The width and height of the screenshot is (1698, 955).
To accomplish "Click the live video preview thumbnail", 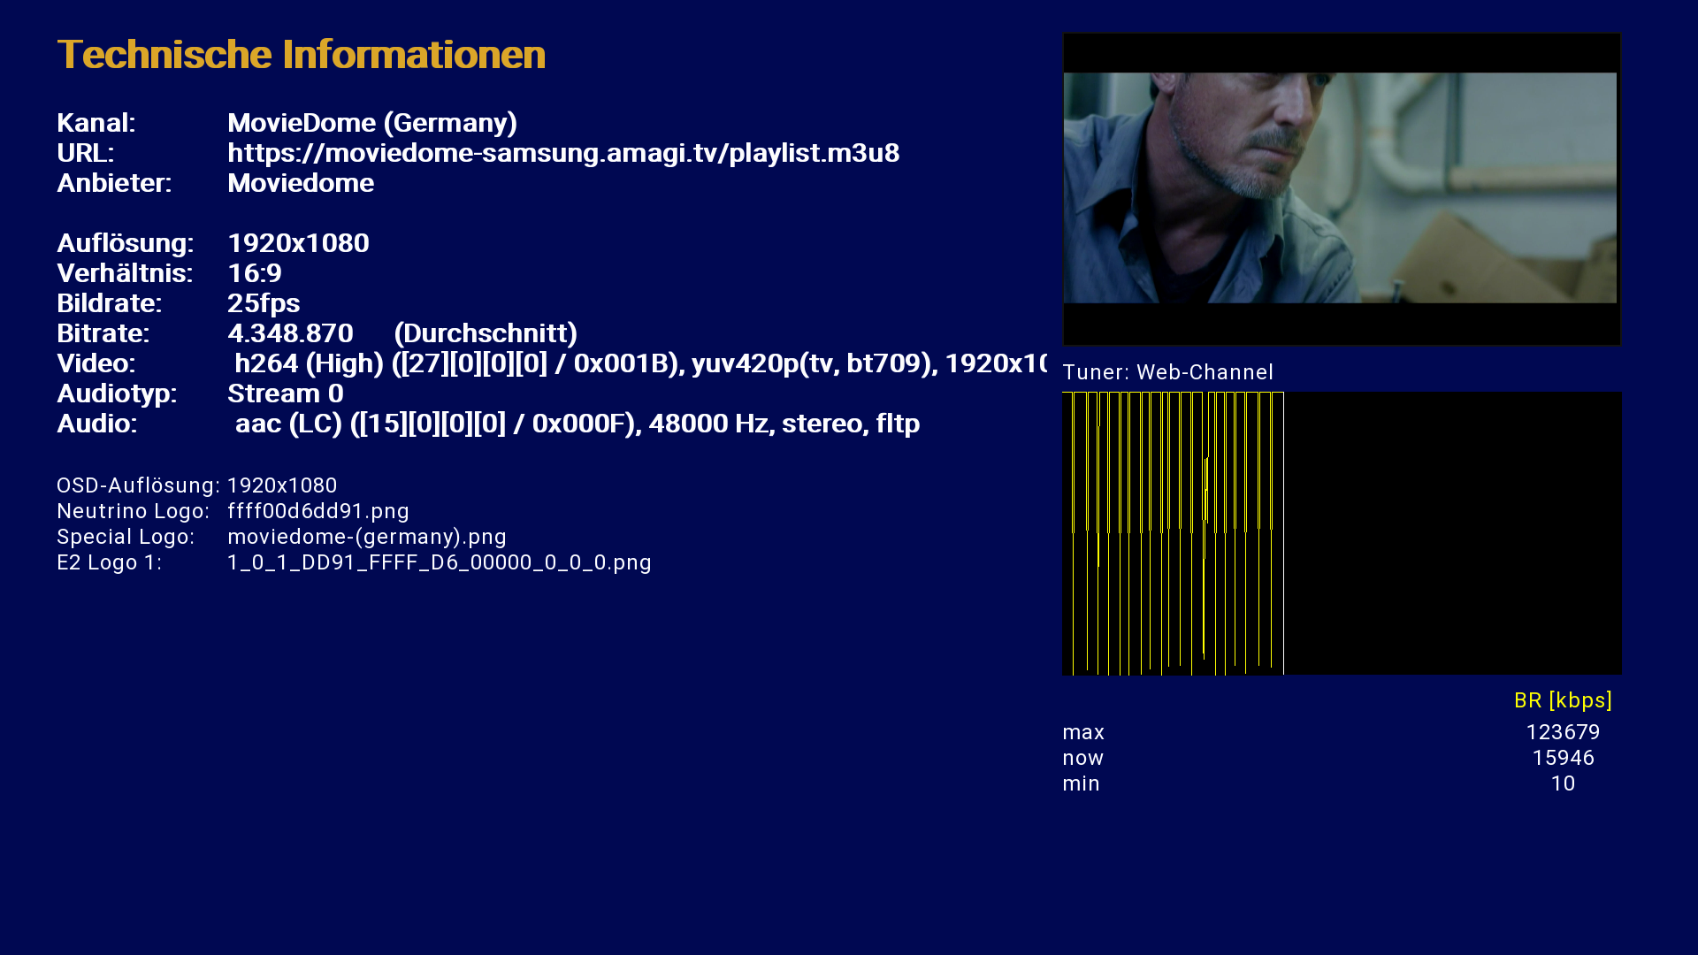I will coord(1341,188).
